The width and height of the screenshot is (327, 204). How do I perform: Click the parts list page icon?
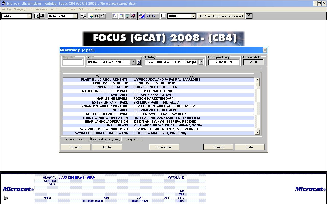pos(115,16)
